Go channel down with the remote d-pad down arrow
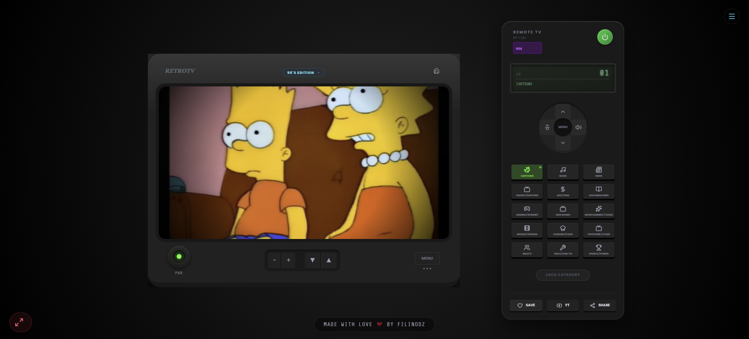 pos(563,143)
